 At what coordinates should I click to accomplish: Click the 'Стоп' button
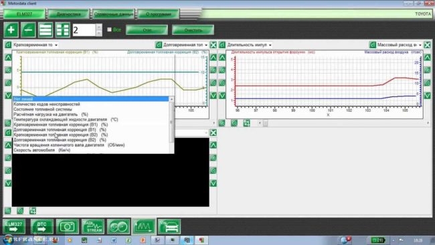(x=147, y=30)
